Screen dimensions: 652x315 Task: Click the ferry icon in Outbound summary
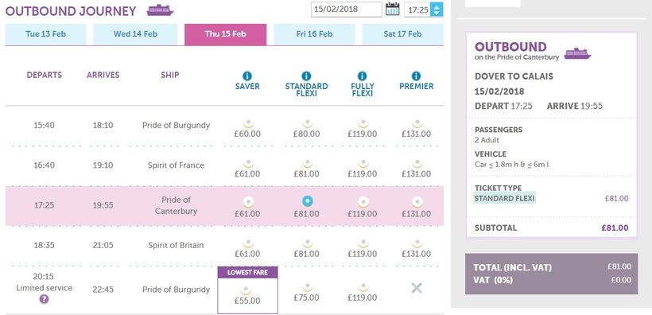coord(577,53)
